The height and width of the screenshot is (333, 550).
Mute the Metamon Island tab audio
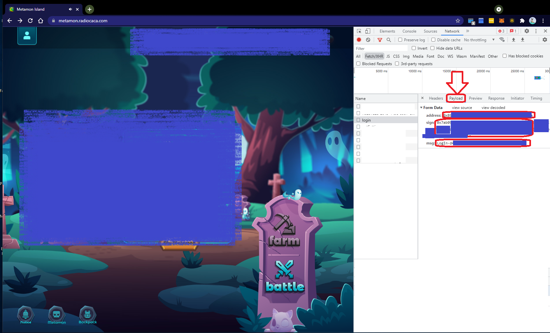coord(70,9)
